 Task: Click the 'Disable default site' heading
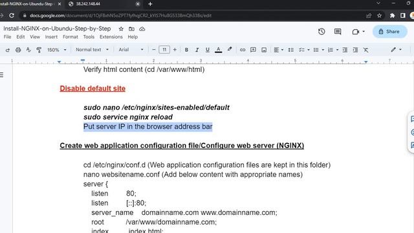93,89
